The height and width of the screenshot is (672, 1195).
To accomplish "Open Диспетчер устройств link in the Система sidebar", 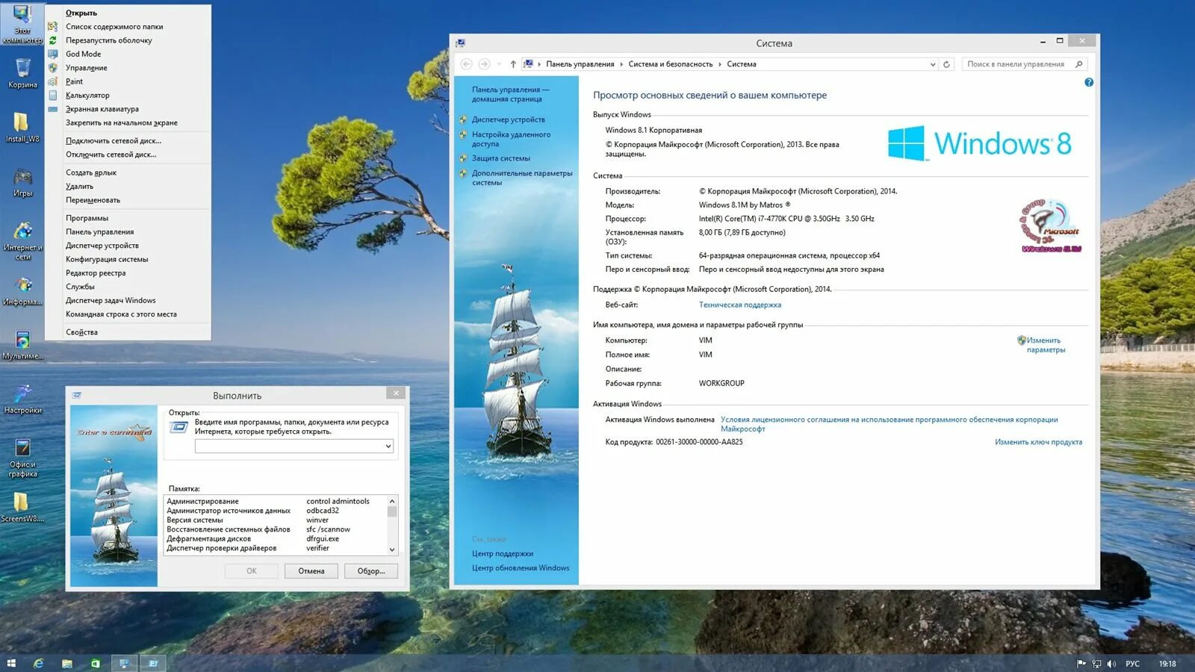I will coord(508,119).
